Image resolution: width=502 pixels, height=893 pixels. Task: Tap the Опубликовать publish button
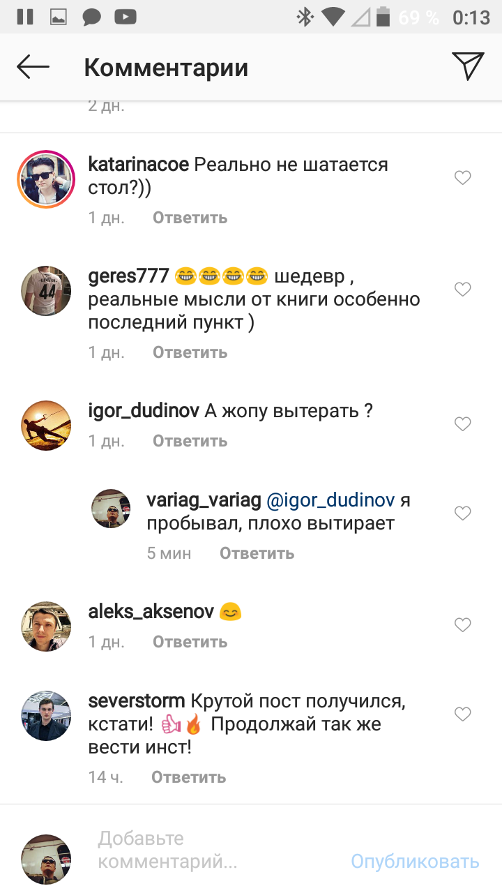coord(415,861)
